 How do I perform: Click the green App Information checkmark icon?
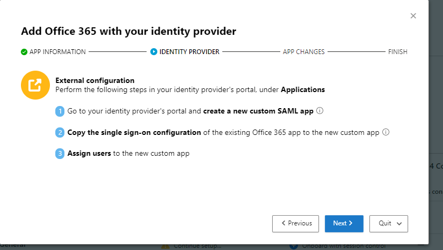tap(24, 52)
